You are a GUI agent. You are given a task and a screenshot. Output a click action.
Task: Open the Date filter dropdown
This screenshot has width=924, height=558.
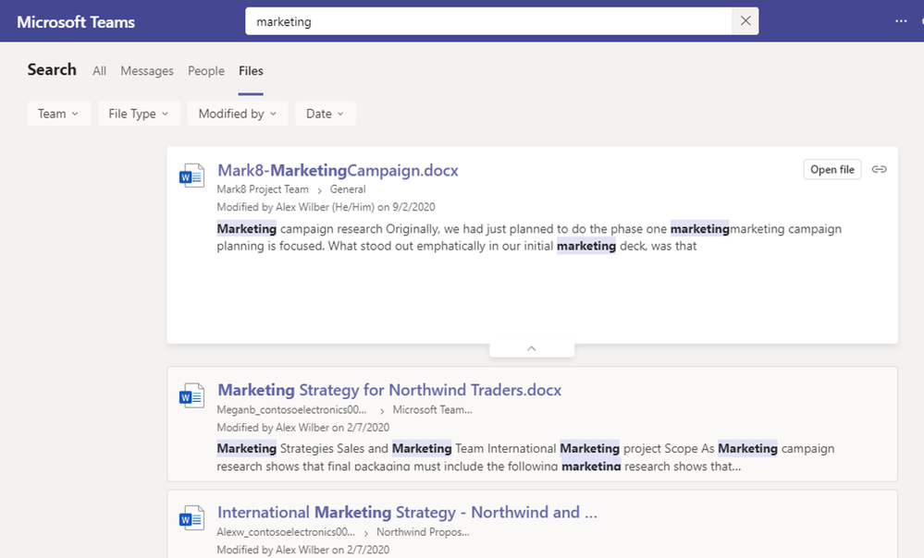[326, 114]
